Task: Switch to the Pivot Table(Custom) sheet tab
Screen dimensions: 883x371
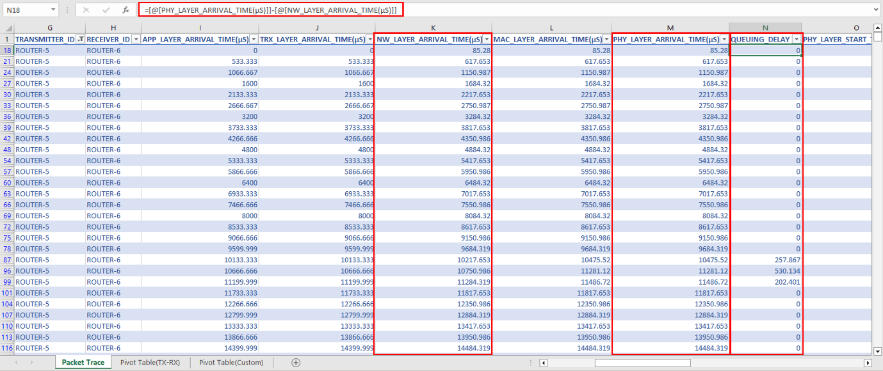Action: click(x=236, y=363)
